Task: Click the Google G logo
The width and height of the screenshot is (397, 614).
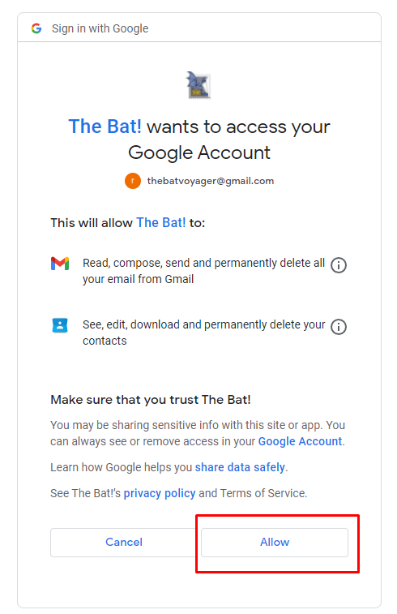Action: (x=36, y=28)
